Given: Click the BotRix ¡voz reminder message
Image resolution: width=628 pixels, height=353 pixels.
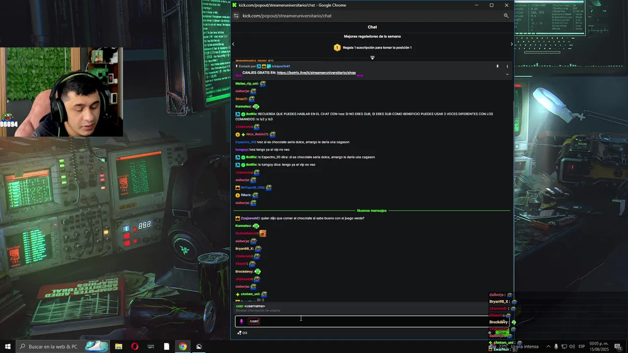Looking at the screenshot, I should coord(364,117).
